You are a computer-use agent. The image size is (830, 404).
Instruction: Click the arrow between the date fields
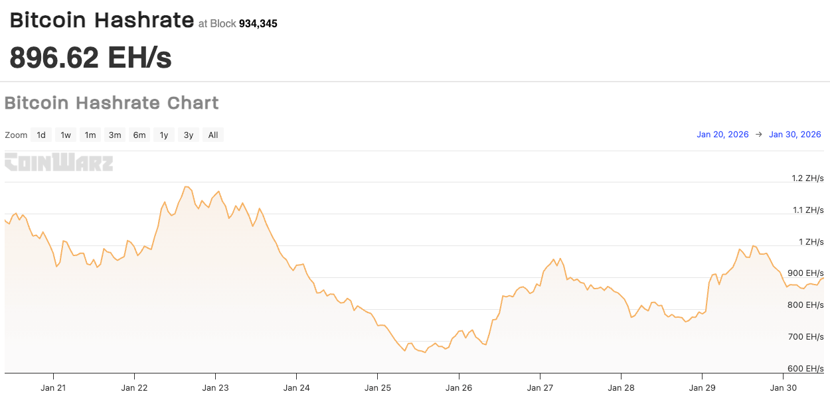coord(758,134)
